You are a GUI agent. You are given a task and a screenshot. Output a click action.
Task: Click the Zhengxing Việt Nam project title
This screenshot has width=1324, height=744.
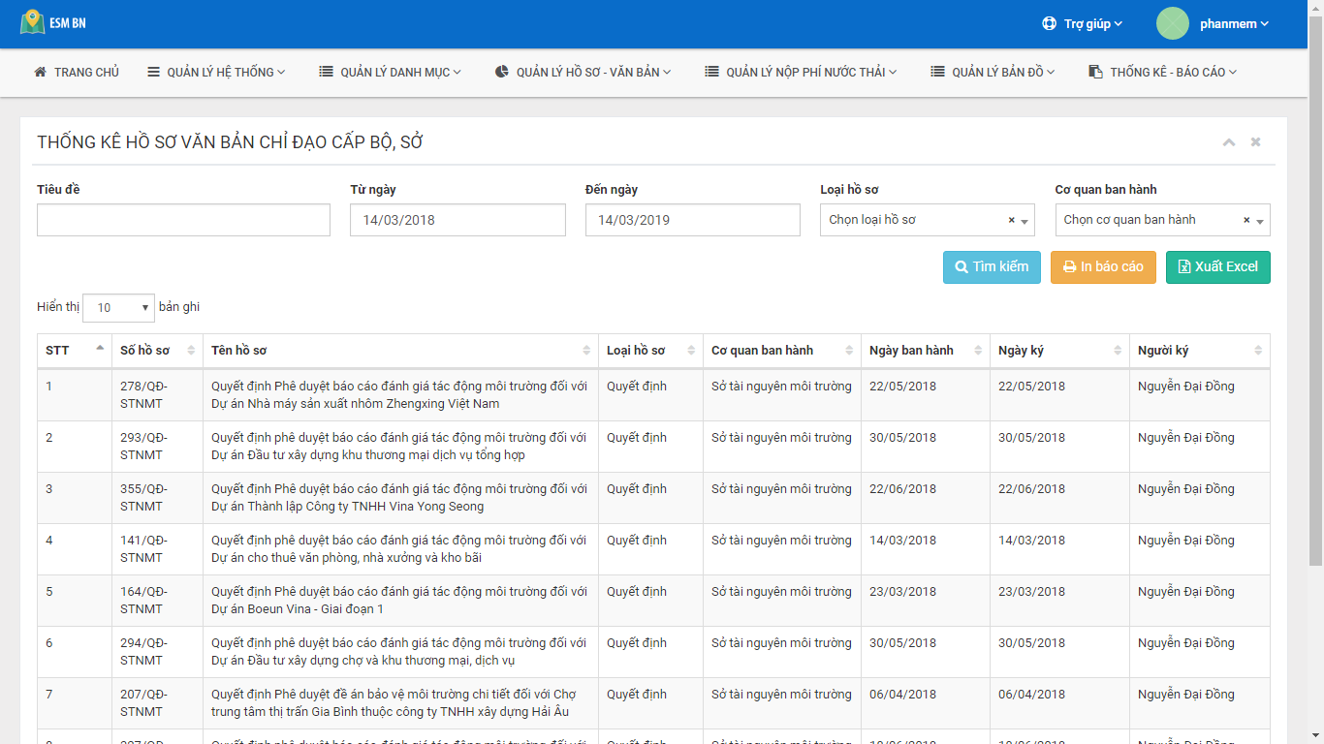399,395
